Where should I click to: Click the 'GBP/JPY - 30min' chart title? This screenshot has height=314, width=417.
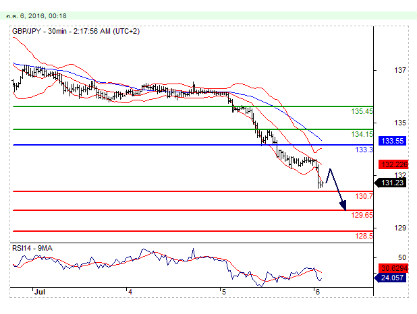pos(76,32)
